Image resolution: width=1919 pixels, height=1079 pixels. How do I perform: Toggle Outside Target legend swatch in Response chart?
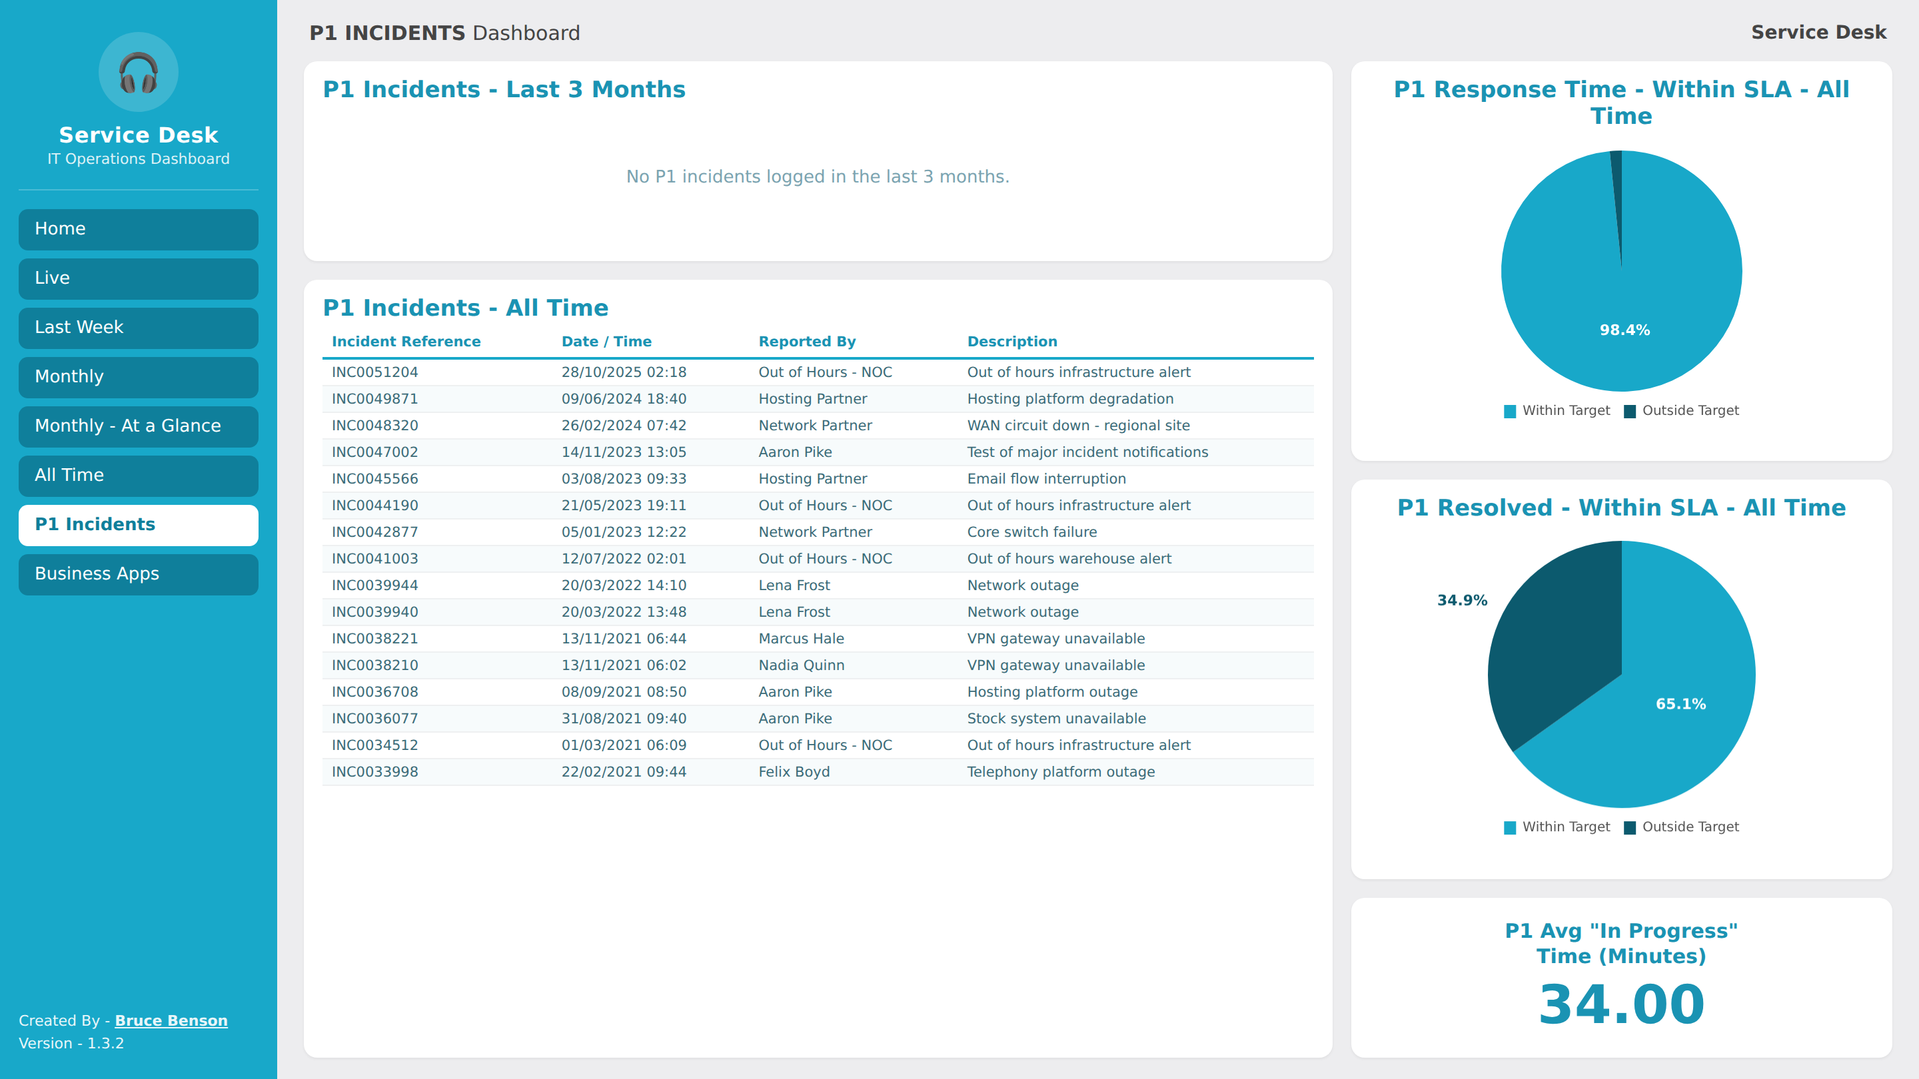pos(1630,411)
